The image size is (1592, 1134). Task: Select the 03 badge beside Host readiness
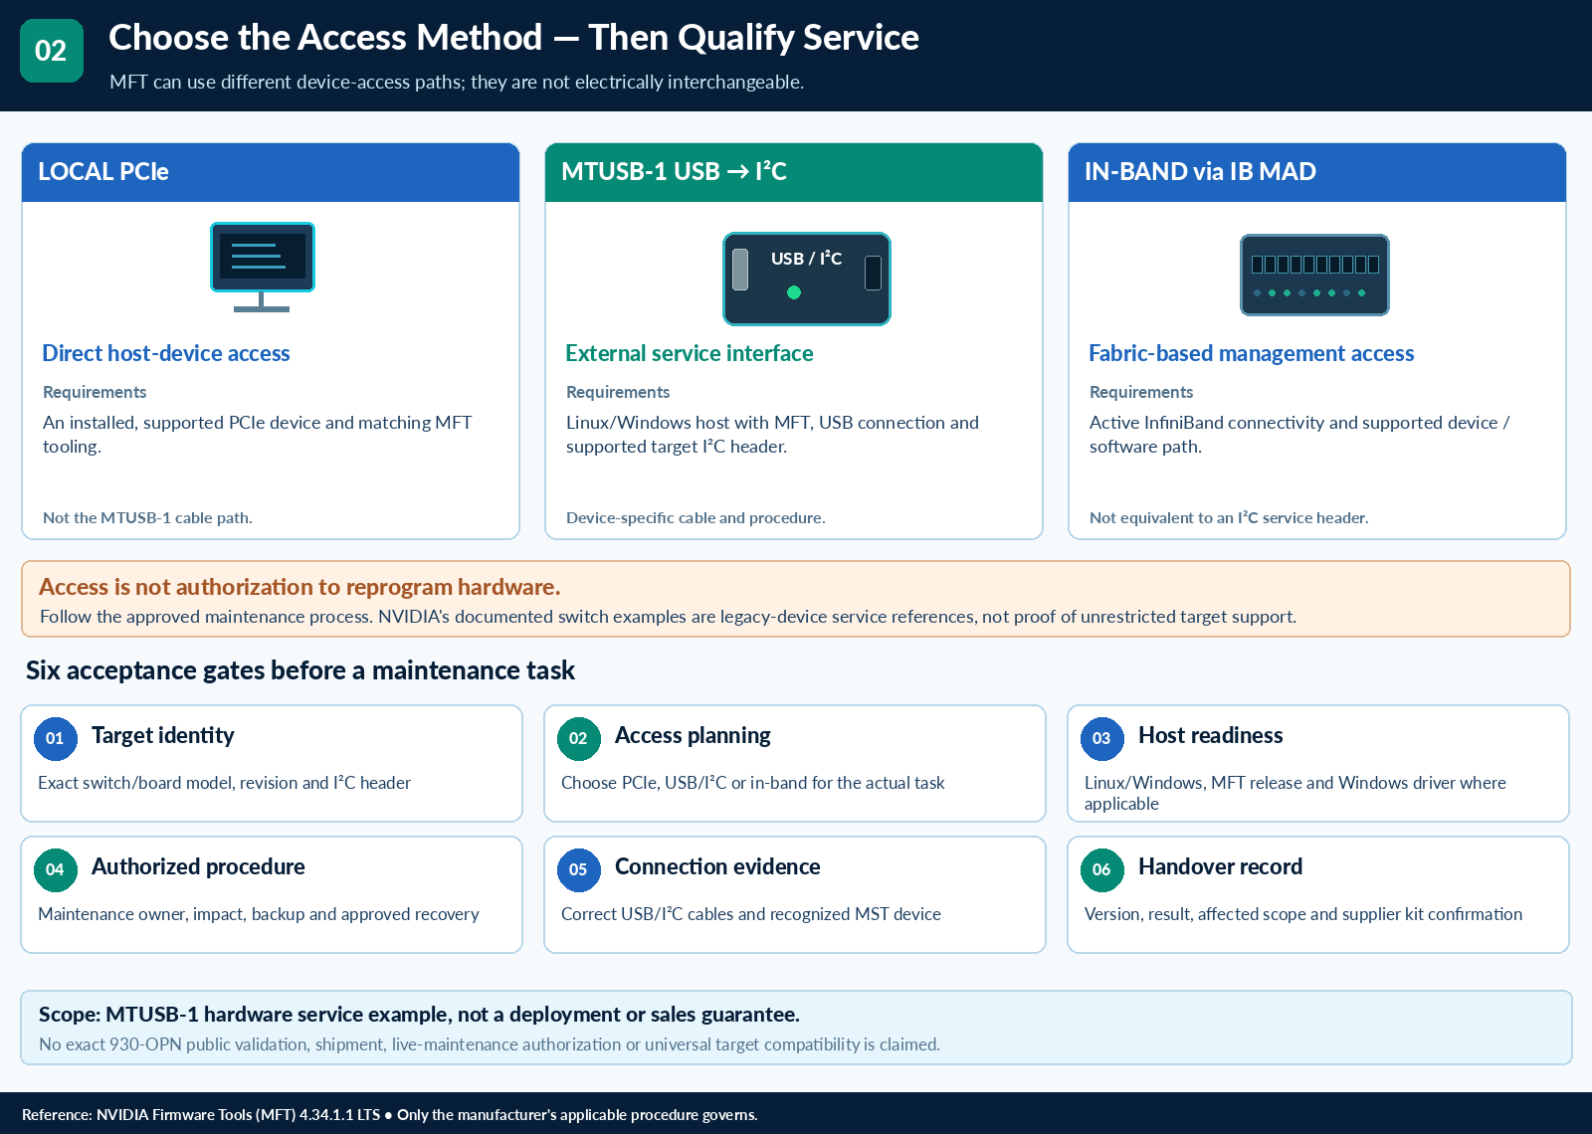point(1102,738)
